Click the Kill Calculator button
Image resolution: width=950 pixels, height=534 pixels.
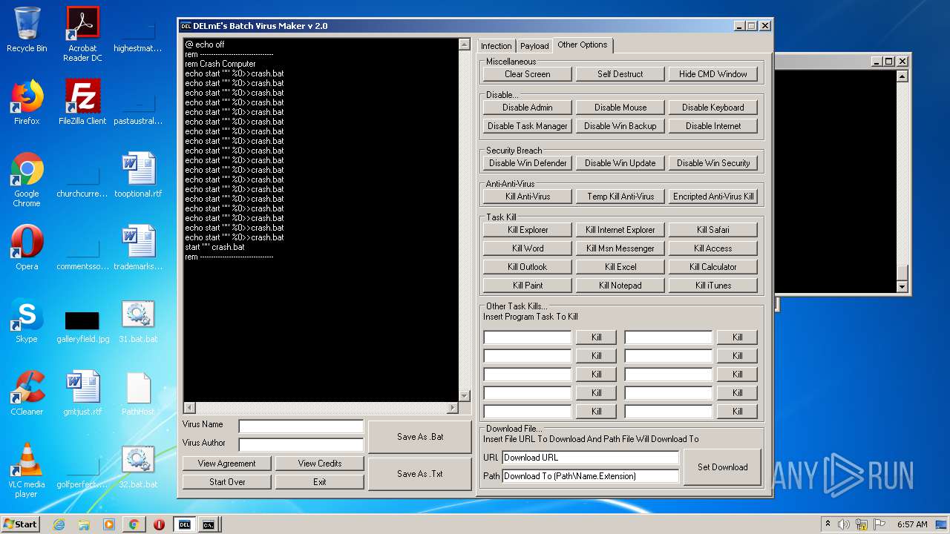713,267
